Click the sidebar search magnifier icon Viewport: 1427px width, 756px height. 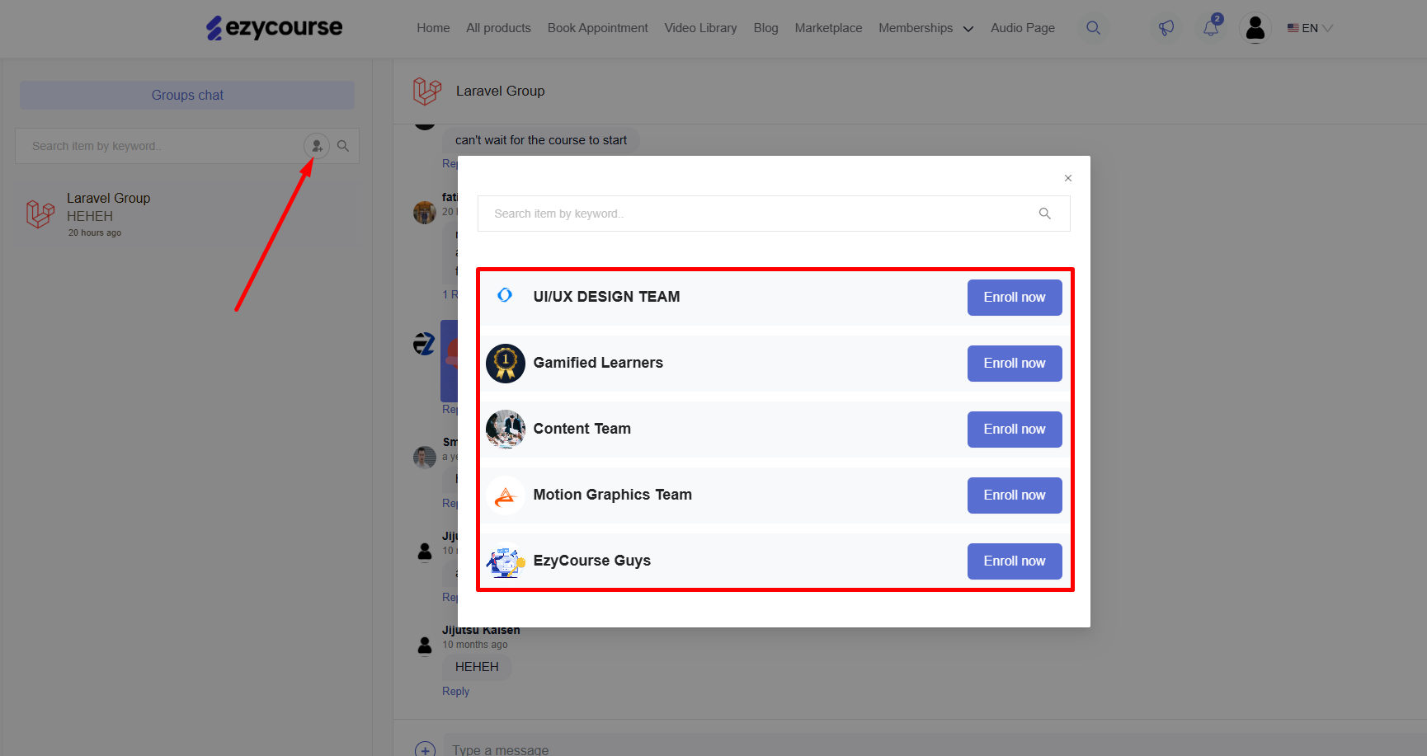(x=343, y=146)
